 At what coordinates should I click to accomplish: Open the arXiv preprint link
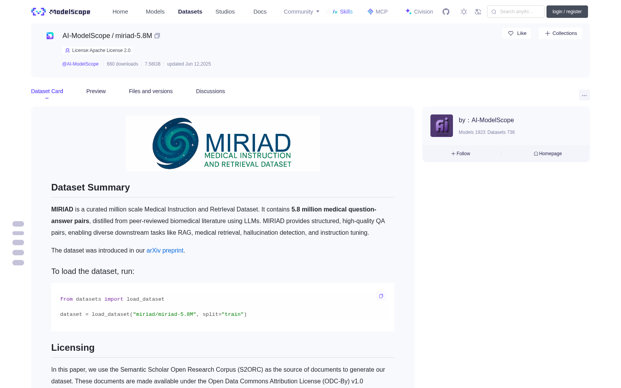pos(165,251)
